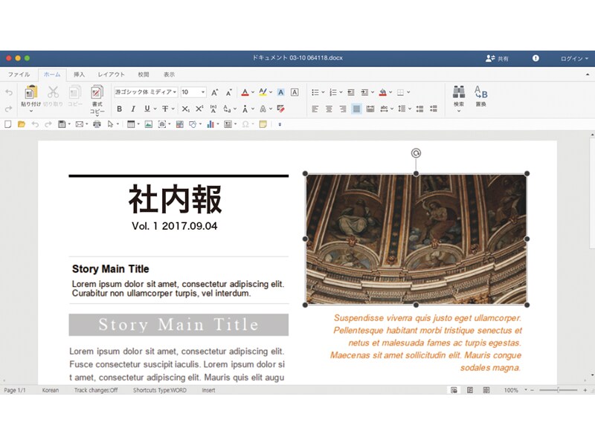Toggle italic formatting
This screenshot has height=446, width=595.
[133, 109]
